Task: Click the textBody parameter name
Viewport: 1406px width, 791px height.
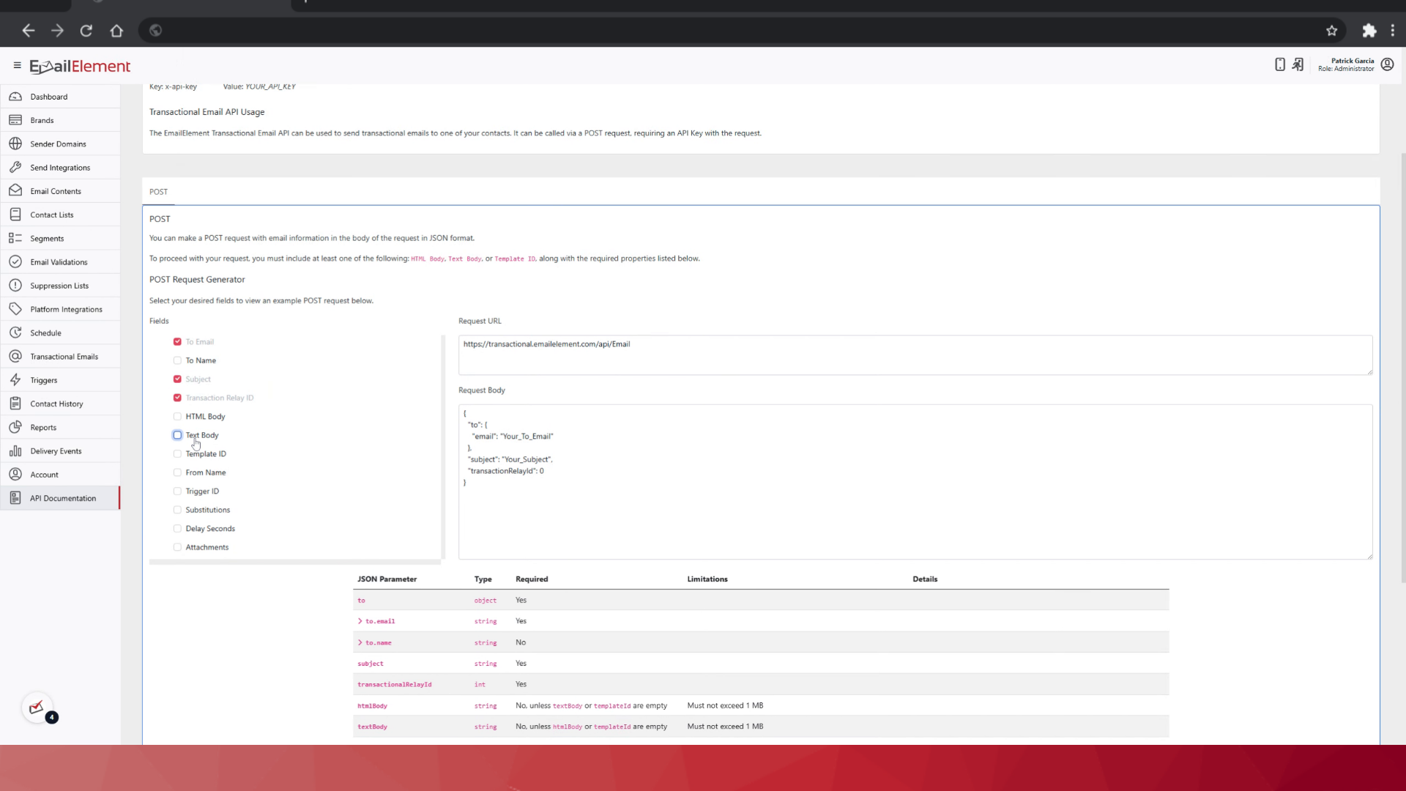Action: pos(372,727)
